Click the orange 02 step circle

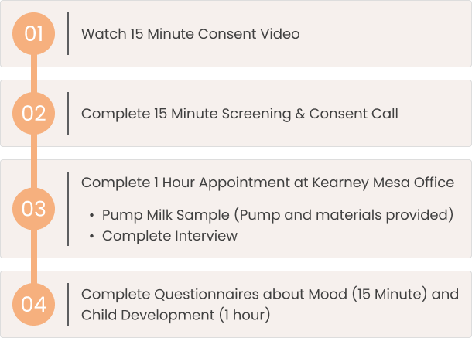click(34, 113)
